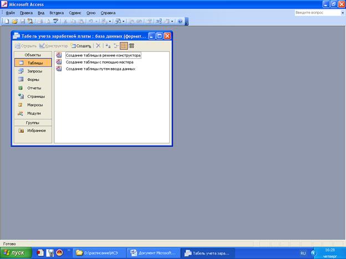This screenshot has height=259, width=346.
Task: Click the Access icon in database window title
Action: [16, 35]
